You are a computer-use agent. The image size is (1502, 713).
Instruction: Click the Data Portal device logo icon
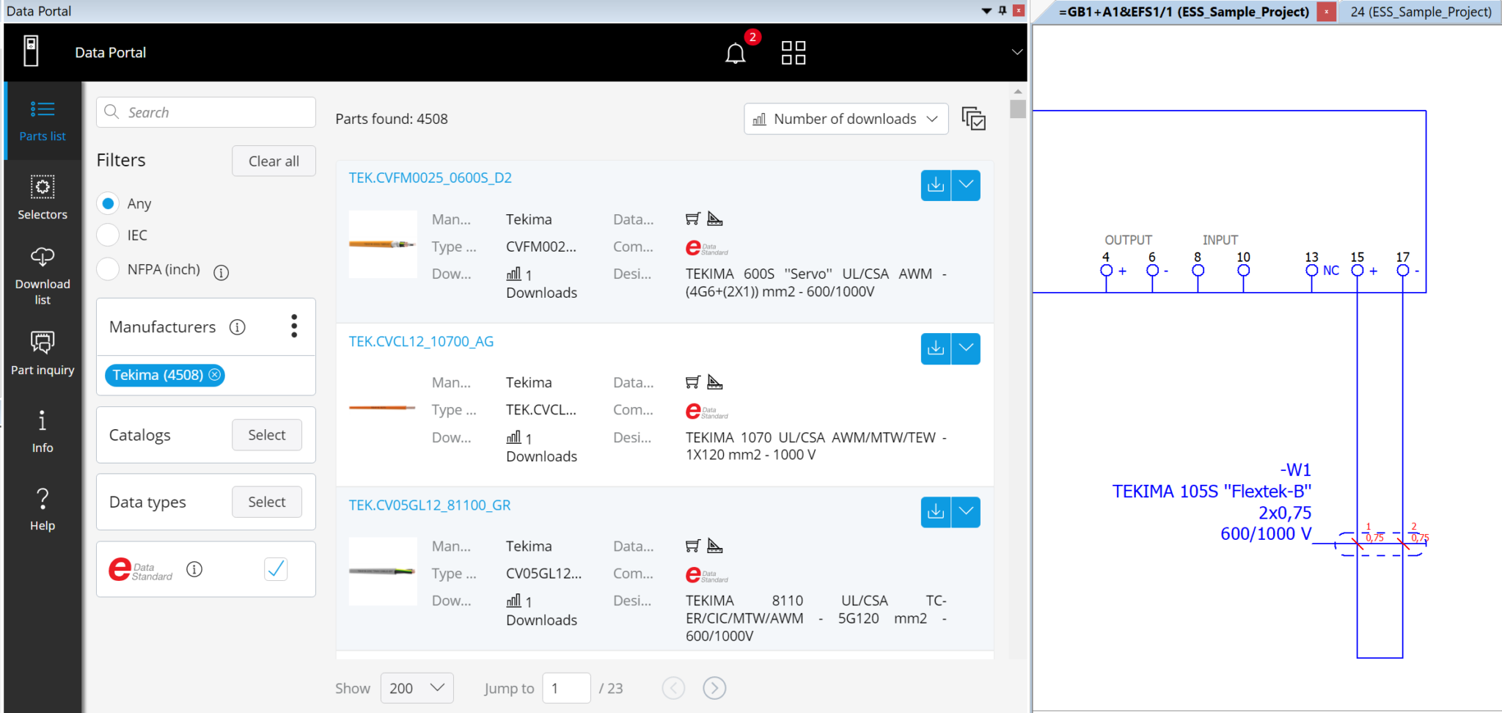coord(31,52)
